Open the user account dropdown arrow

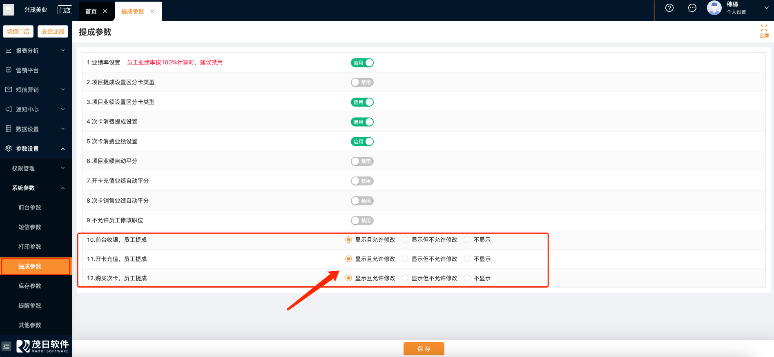[766, 8]
